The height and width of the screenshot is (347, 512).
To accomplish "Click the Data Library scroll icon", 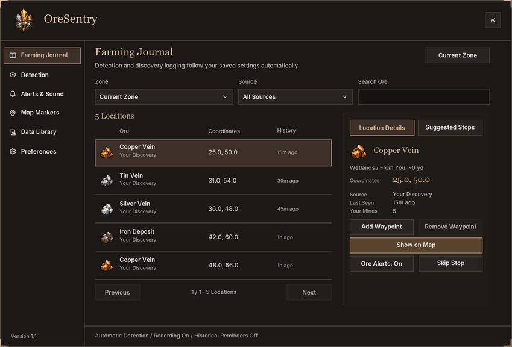I will 13,132.
